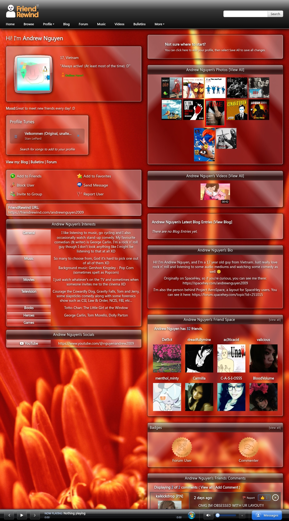Click 'Search for songs to add to your profile'
This screenshot has height=521, width=289.
click(47, 149)
